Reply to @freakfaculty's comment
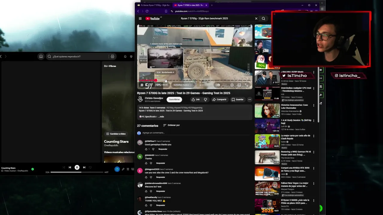 coord(161,205)
